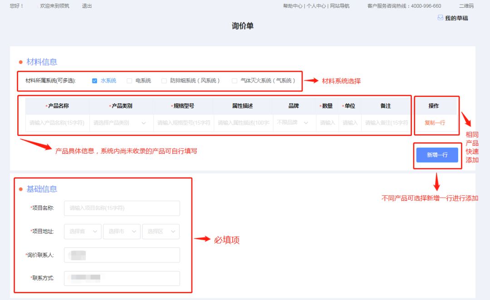The height and width of the screenshot is (300, 490).
Task: Open the 选择区 district dropdown
Action: pos(161,232)
